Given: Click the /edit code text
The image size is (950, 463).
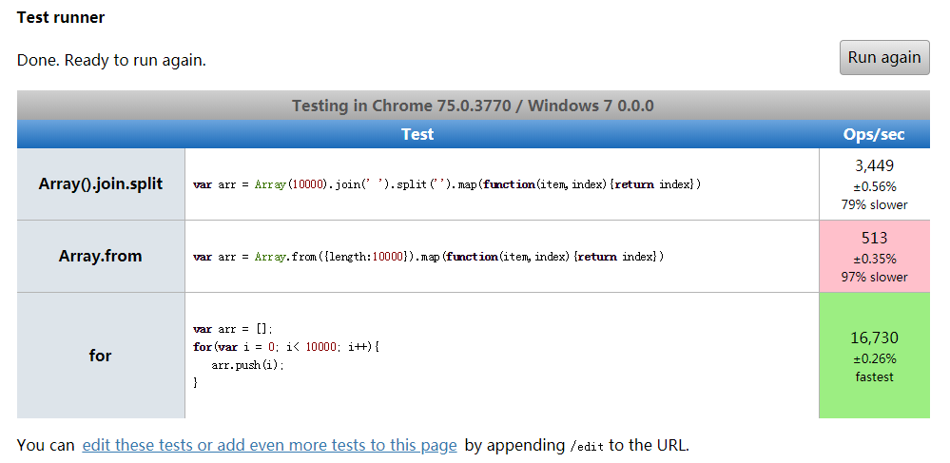Looking at the screenshot, I should point(586,446).
